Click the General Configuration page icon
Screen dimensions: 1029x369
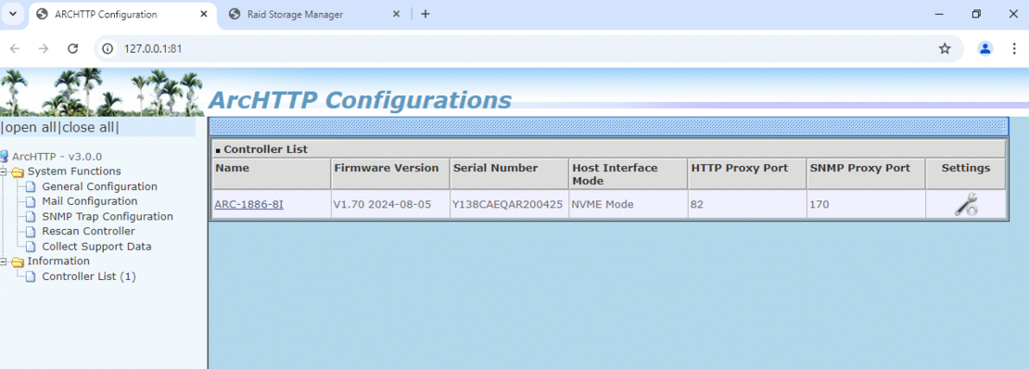(31, 187)
